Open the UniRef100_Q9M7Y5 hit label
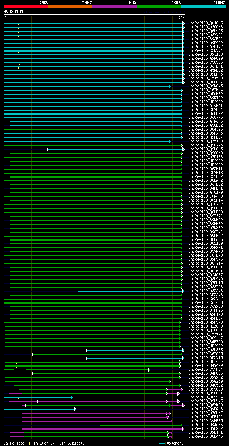The image size is (229, 446). [205, 145]
